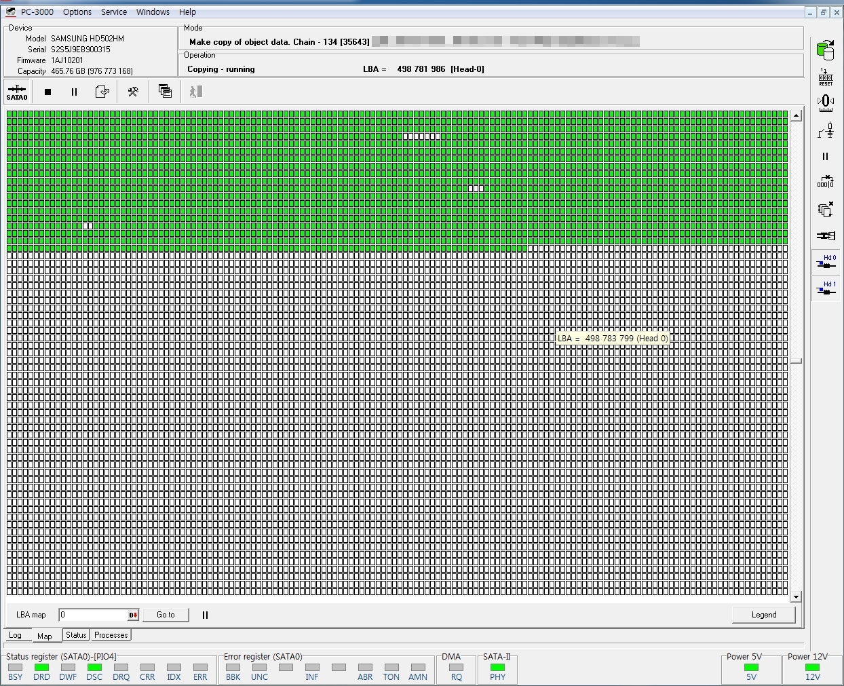Toggle head Hd 1

pyautogui.click(x=826, y=288)
